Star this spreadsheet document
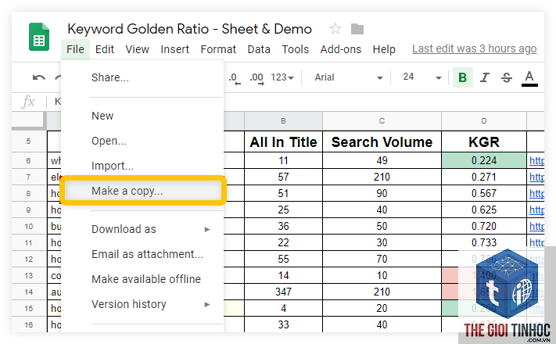 pos(335,29)
